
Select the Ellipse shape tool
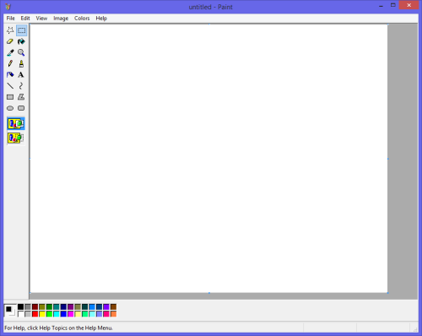10,108
